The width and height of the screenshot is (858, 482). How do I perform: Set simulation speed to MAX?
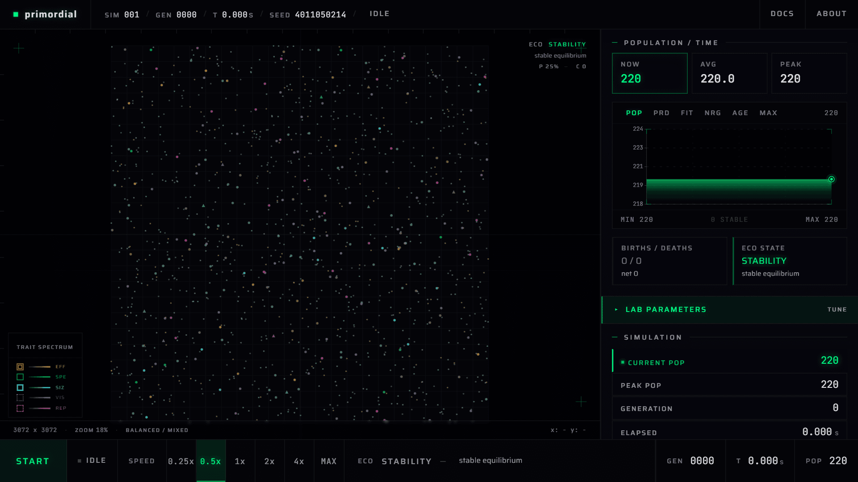[329, 461]
